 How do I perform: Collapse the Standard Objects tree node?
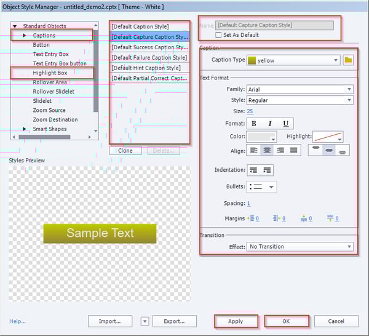[15, 26]
